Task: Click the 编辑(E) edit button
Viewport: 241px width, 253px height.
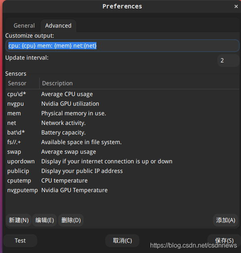Action: point(44,220)
